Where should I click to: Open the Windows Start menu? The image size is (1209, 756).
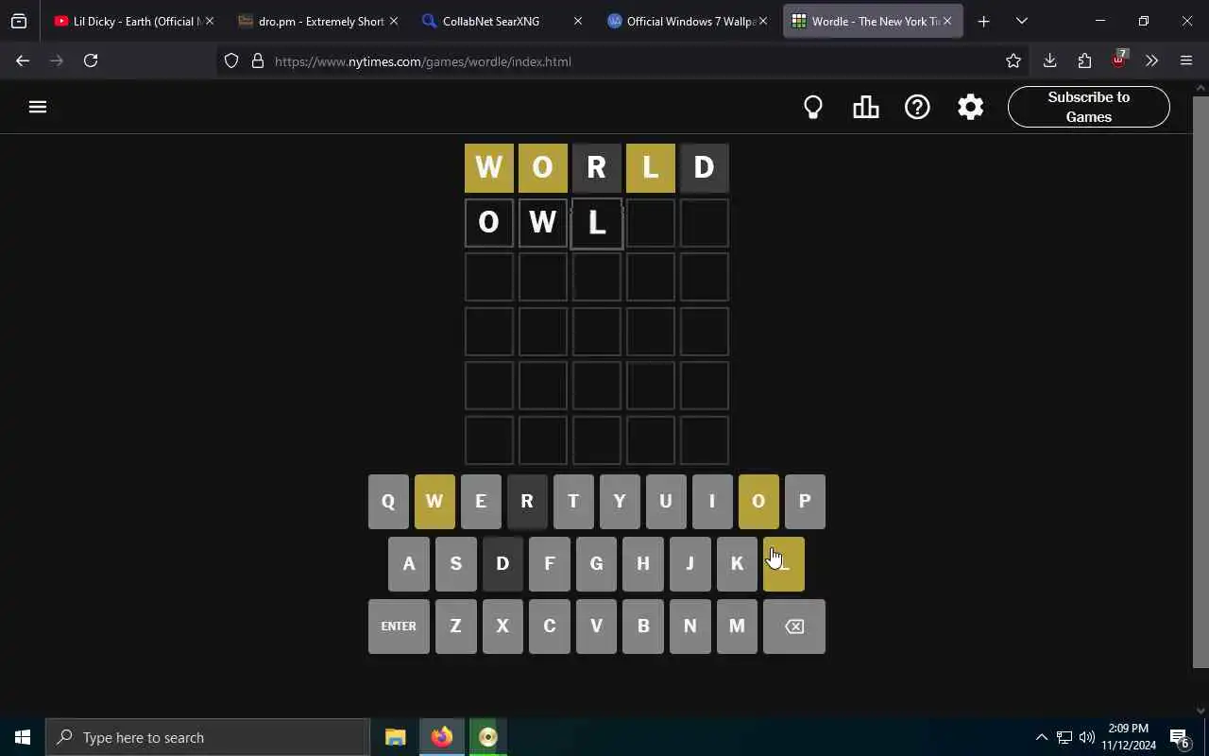pyautogui.click(x=23, y=737)
